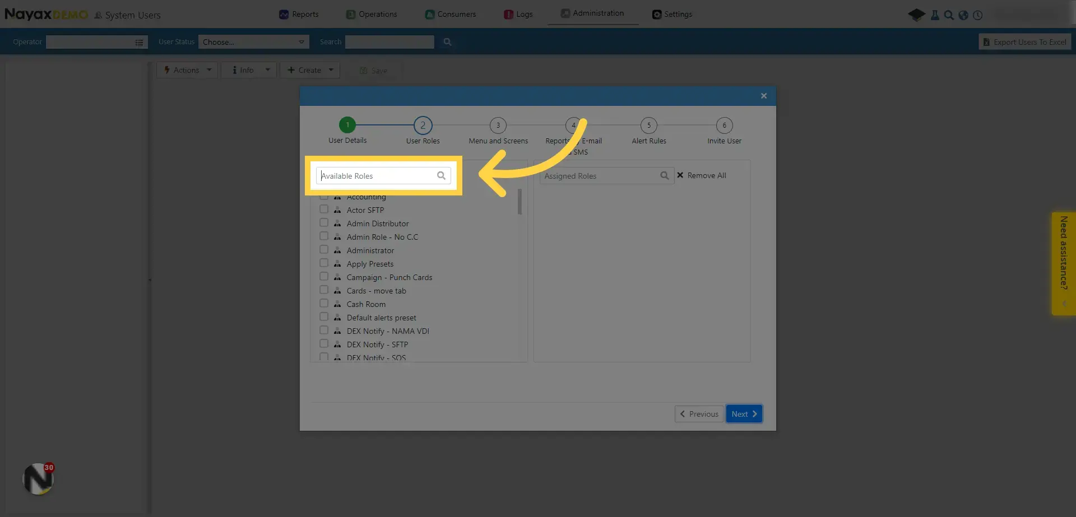Open the Settings menu

672,15
